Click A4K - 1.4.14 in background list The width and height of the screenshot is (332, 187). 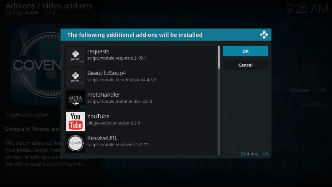pos(313,104)
